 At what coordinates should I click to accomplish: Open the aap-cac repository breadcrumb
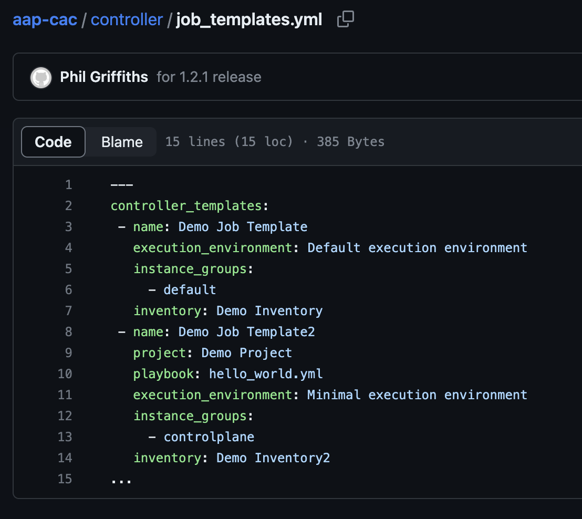pyautogui.click(x=45, y=20)
